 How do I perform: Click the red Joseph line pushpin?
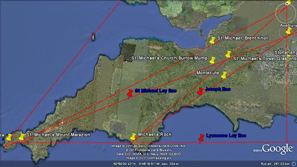200,92
